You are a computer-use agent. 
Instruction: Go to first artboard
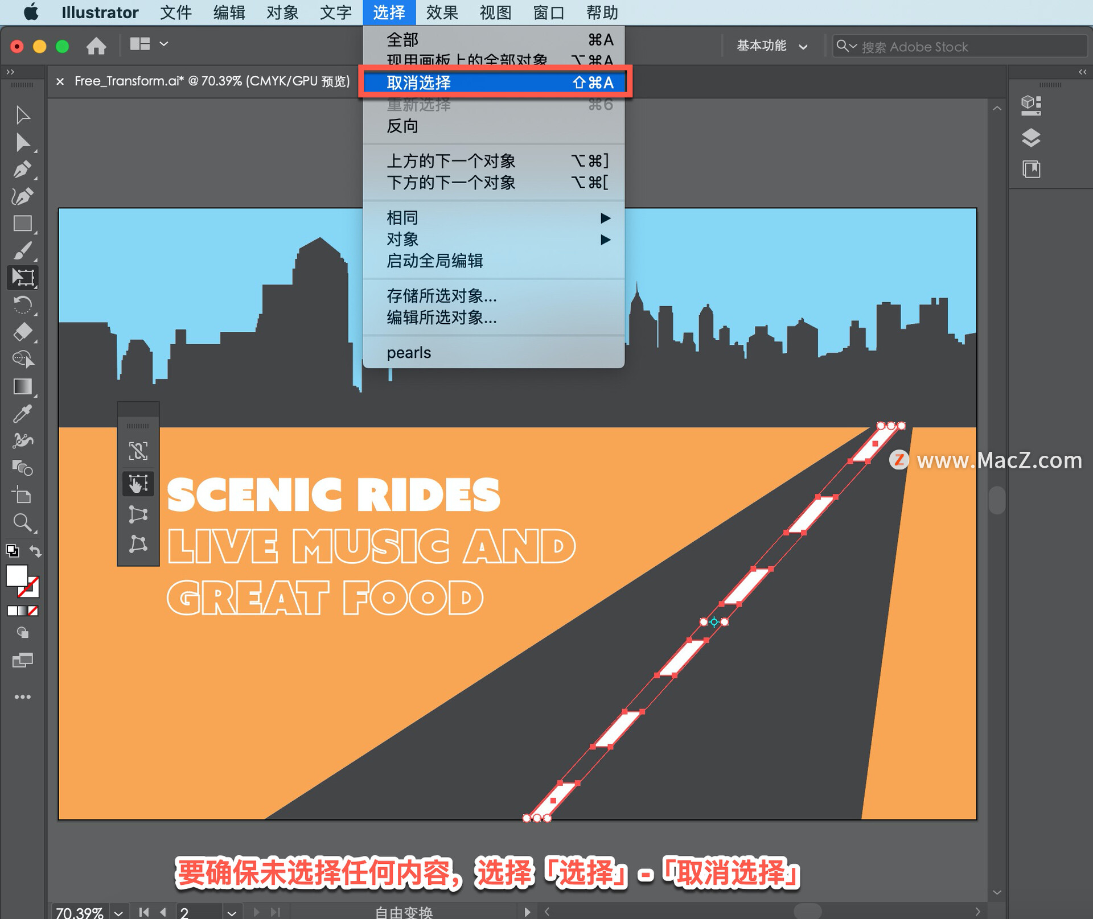coord(144,912)
